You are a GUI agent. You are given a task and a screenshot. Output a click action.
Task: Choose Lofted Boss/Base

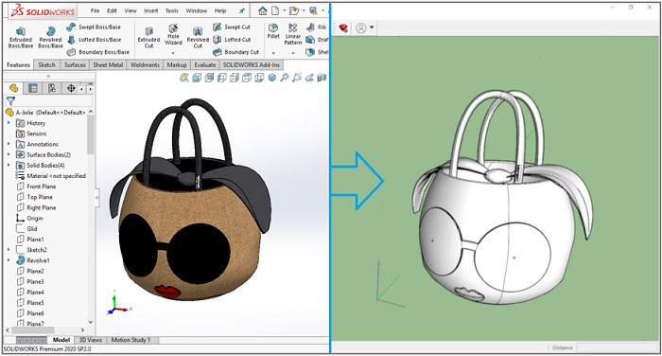(x=94, y=40)
